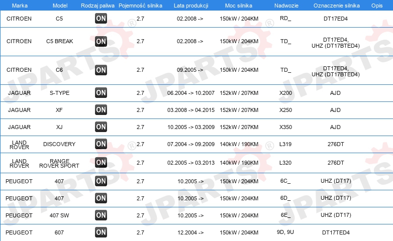This screenshot has width=393, height=241.
Task: Select the RANGE ROVER SPORT model cell
Action: (59, 163)
